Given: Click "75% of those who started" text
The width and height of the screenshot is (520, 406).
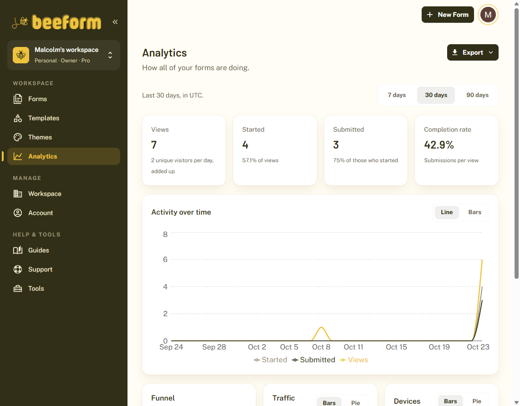Looking at the screenshot, I should tap(366, 160).
